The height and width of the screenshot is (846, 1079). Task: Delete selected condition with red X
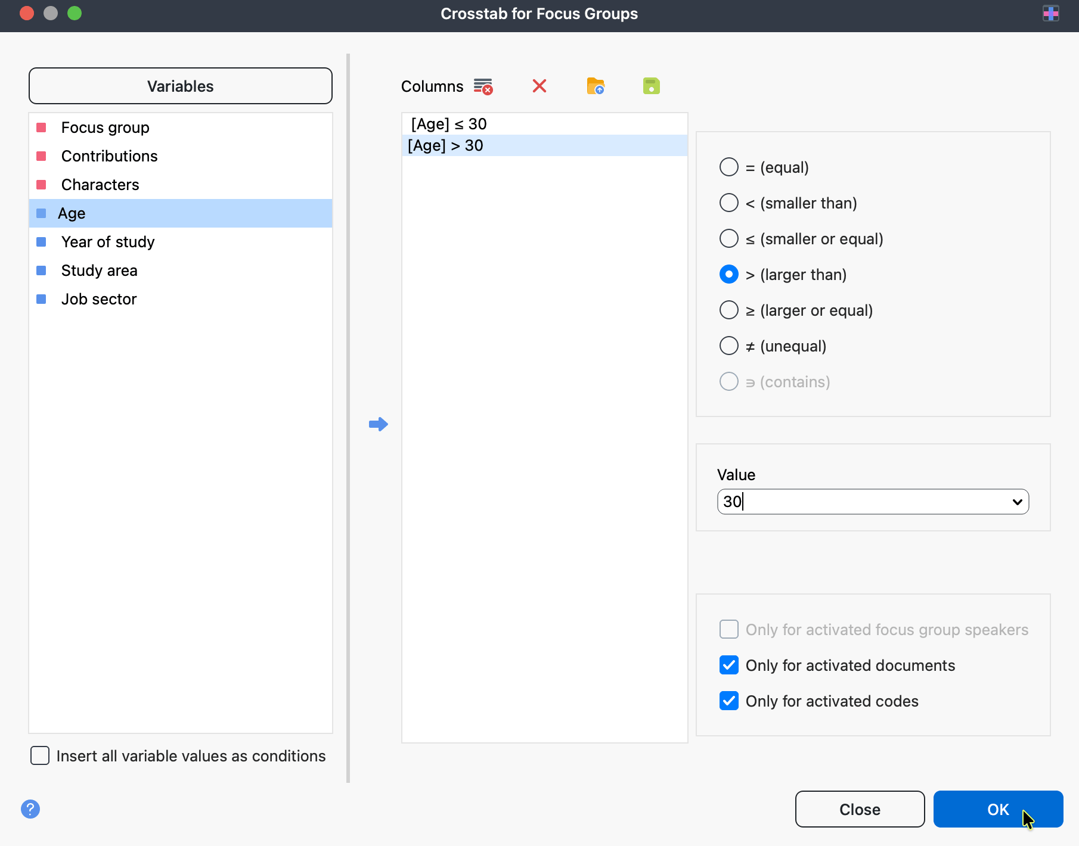point(539,86)
